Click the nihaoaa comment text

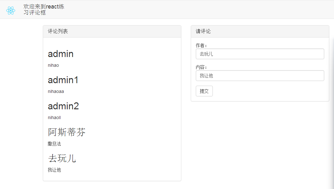tap(56, 92)
